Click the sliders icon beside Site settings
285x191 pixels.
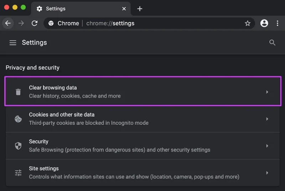point(18,172)
